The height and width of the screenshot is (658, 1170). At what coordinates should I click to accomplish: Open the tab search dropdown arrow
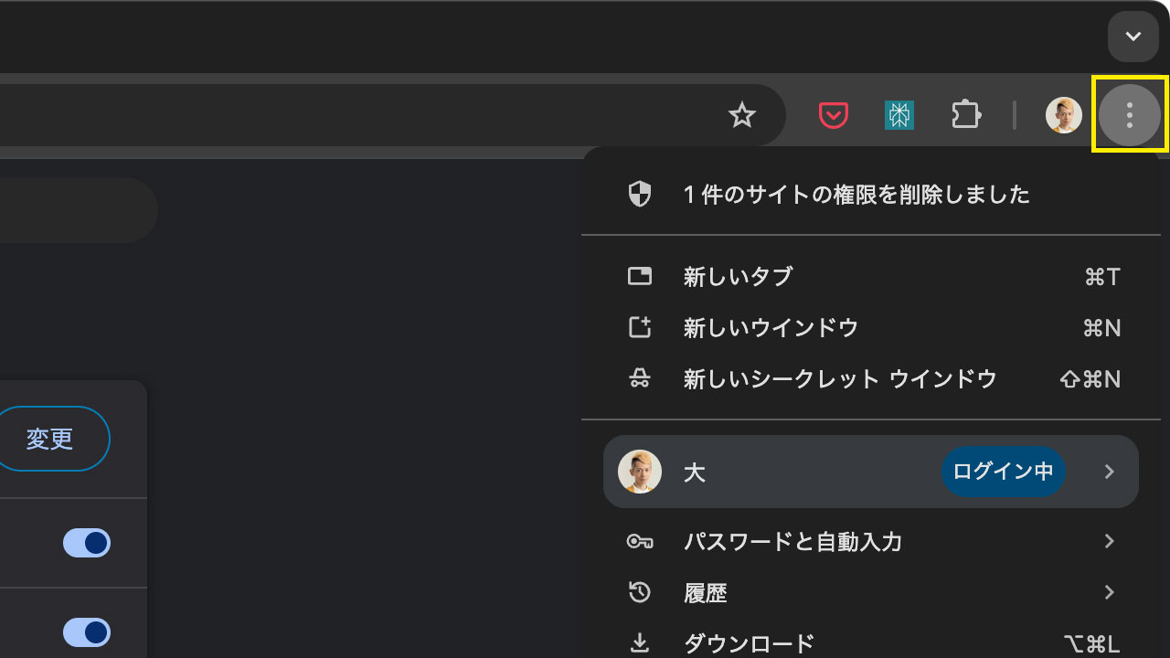(x=1133, y=37)
